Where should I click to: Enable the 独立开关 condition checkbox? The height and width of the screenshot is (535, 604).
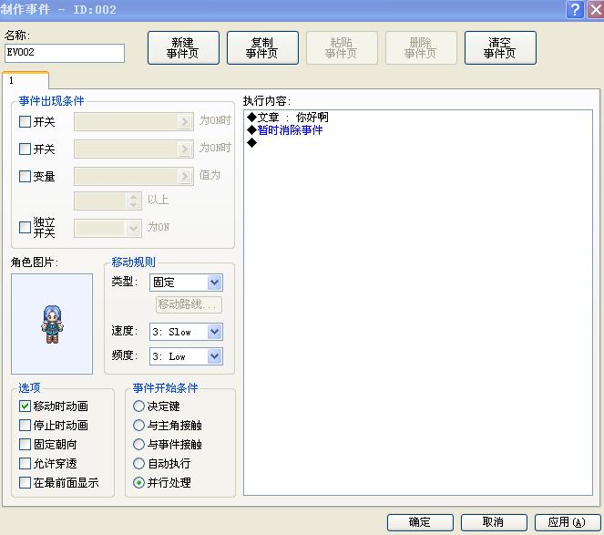(x=25, y=228)
